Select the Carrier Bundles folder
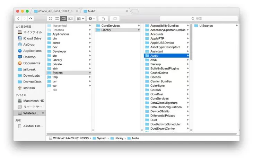This screenshot has width=253, height=160. point(167,82)
